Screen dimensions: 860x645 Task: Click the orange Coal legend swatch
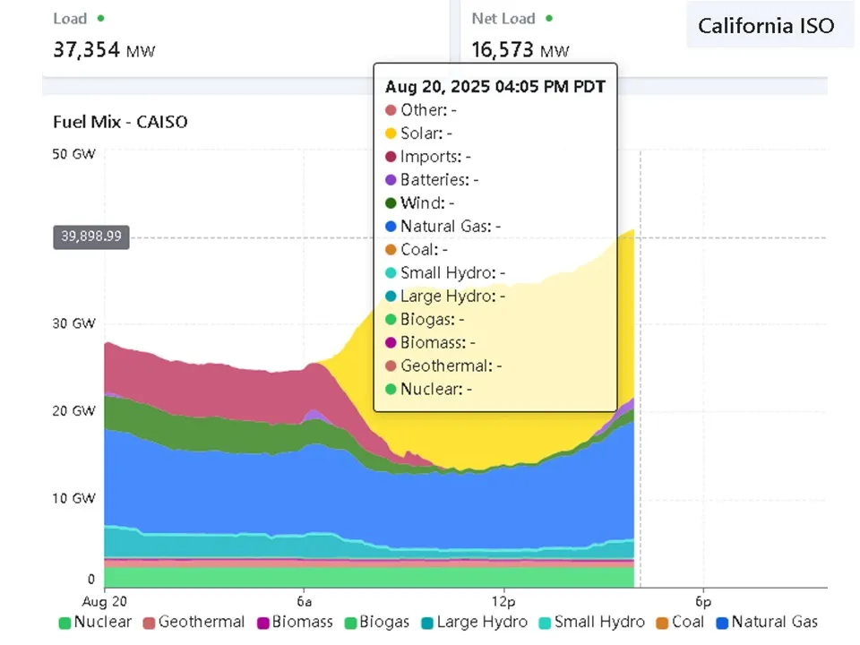pyautogui.click(x=665, y=622)
